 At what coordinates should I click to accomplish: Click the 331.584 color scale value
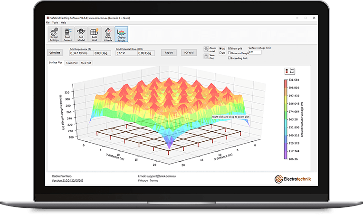click(294, 80)
